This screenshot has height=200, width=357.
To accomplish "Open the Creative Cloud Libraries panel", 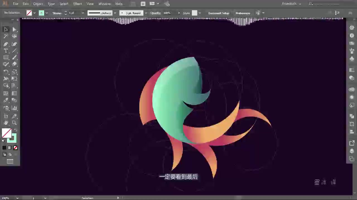I will click(352, 89).
